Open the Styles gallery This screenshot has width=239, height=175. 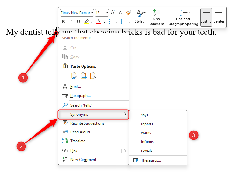coord(140,17)
